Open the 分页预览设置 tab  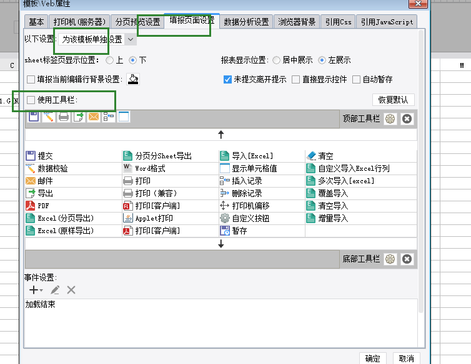137,22
